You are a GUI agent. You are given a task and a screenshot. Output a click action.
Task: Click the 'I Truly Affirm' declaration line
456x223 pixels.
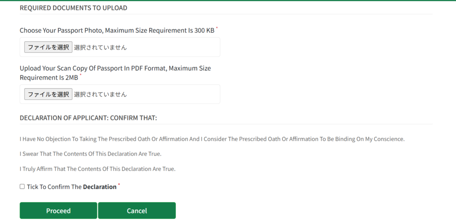point(98,169)
